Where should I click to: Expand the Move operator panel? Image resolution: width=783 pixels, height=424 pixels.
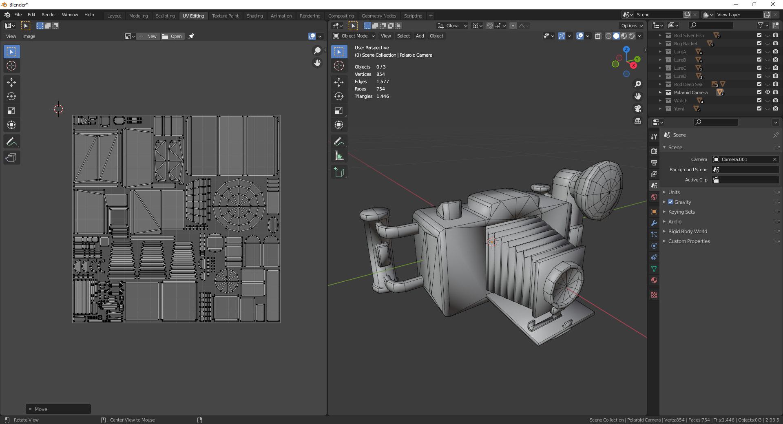(x=58, y=409)
